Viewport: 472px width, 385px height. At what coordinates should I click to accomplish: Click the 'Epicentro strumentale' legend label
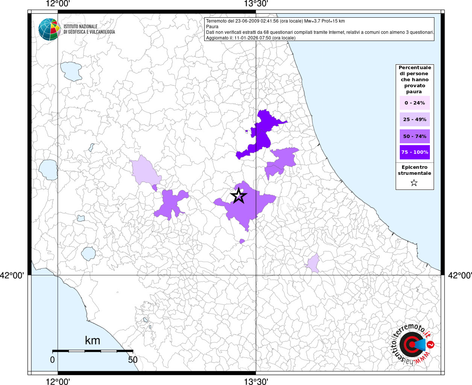414,170
